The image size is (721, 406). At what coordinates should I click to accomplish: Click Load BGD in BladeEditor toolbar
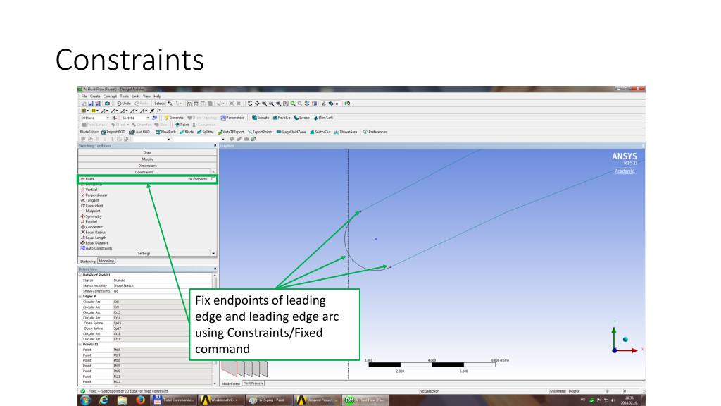pyautogui.click(x=139, y=132)
